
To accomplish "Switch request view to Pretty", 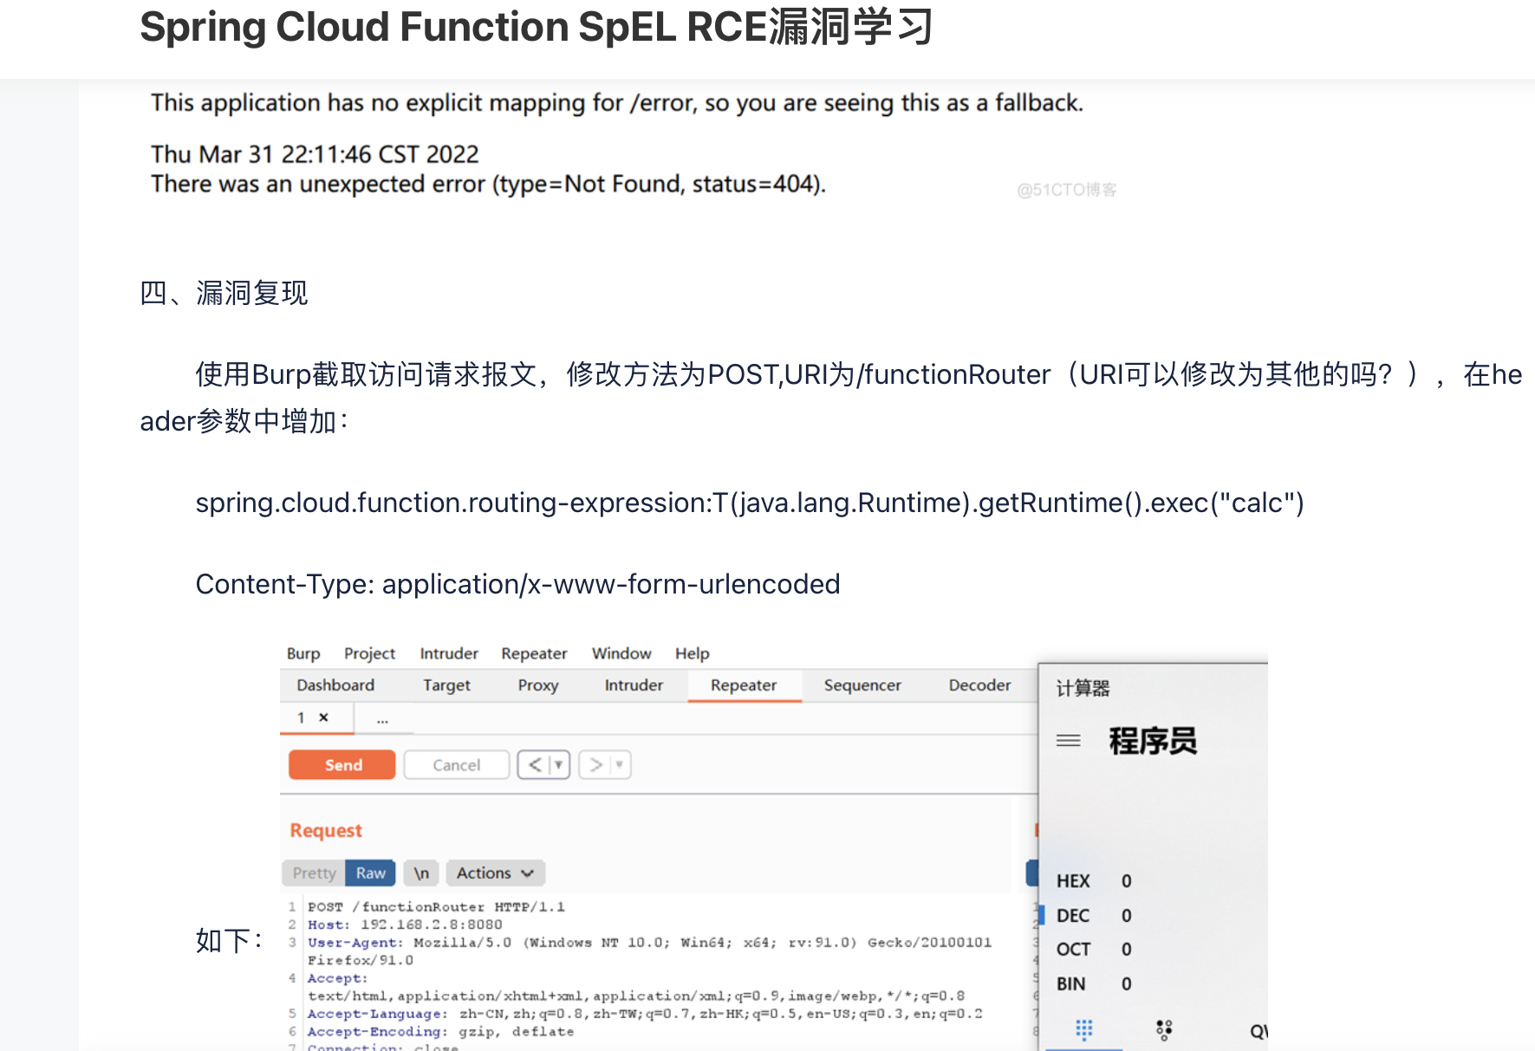I will (x=314, y=873).
